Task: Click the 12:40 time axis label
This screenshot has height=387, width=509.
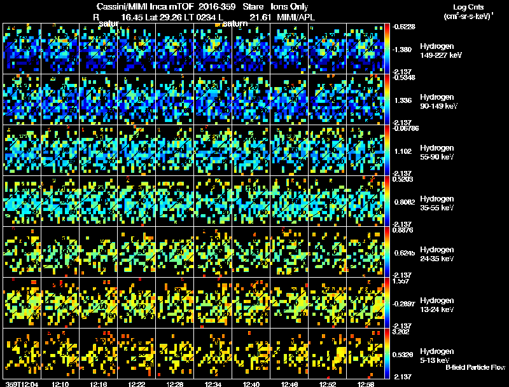Action: (251, 384)
